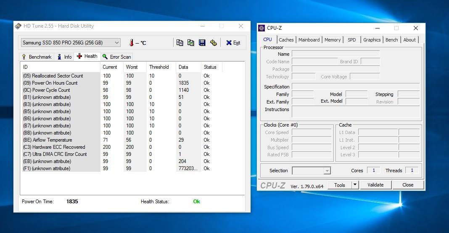Switch to the Benchmark tab
This screenshot has height=233, width=449.
click(x=36, y=57)
